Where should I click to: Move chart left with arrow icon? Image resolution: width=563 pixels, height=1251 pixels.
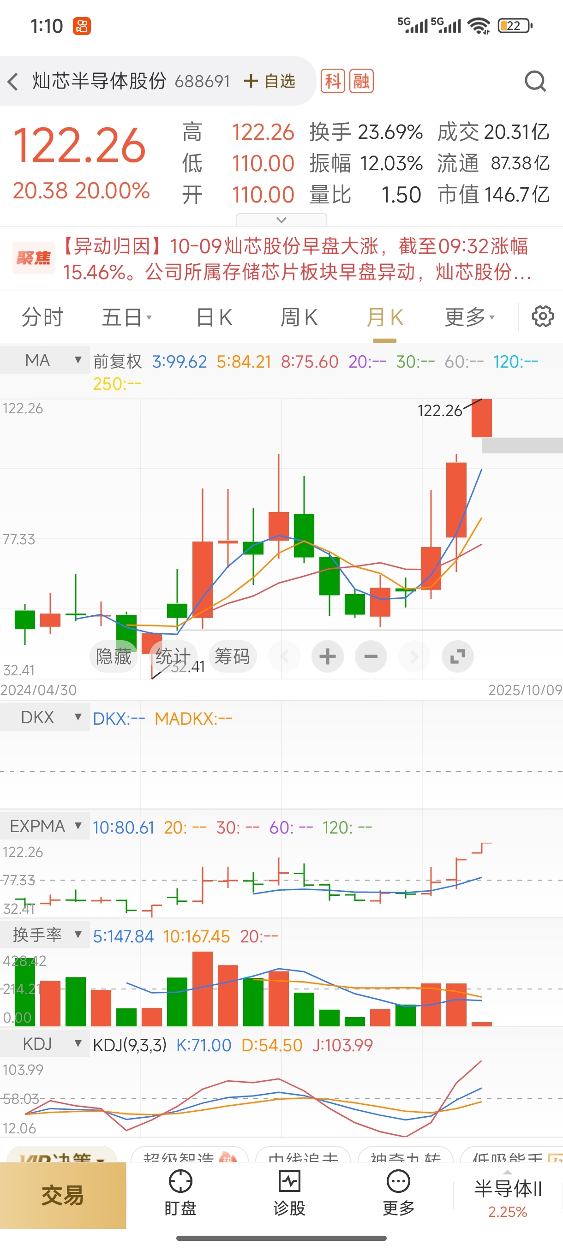[x=284, y=656]
